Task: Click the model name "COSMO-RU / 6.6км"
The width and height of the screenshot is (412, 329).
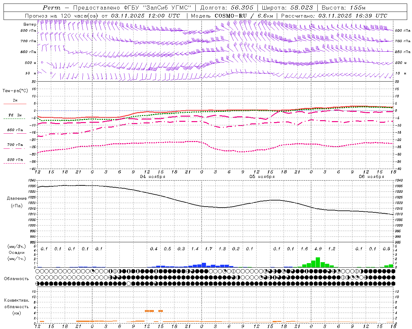Action: (x=244, y=16)
